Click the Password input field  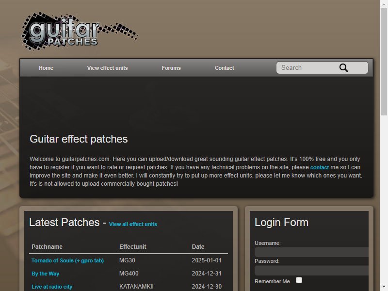(311, 271)
